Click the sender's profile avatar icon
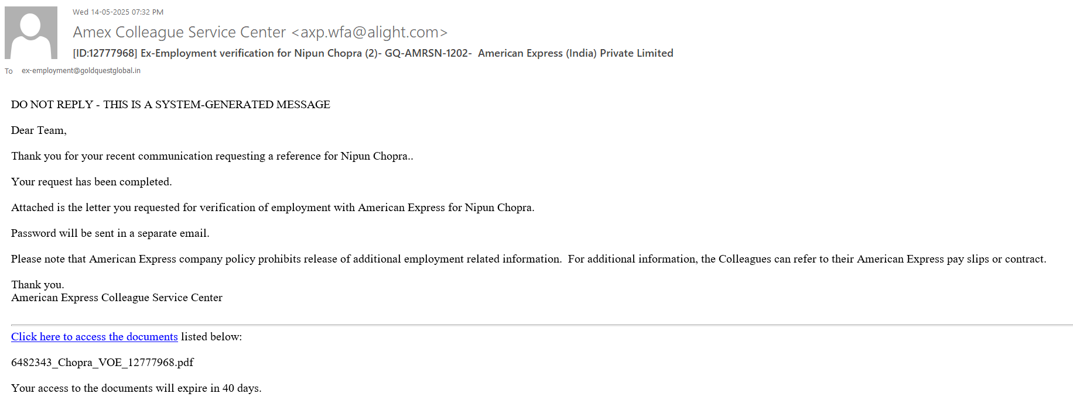The image size is (1073, 407). tap(31, 33)
